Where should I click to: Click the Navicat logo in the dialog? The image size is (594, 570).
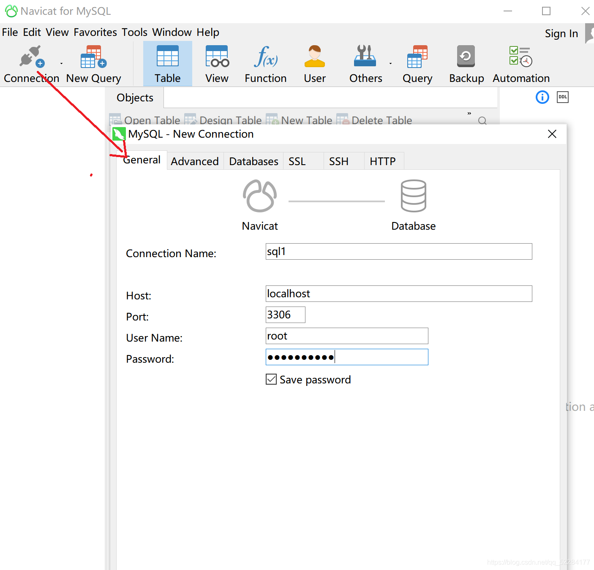[260, 196]
